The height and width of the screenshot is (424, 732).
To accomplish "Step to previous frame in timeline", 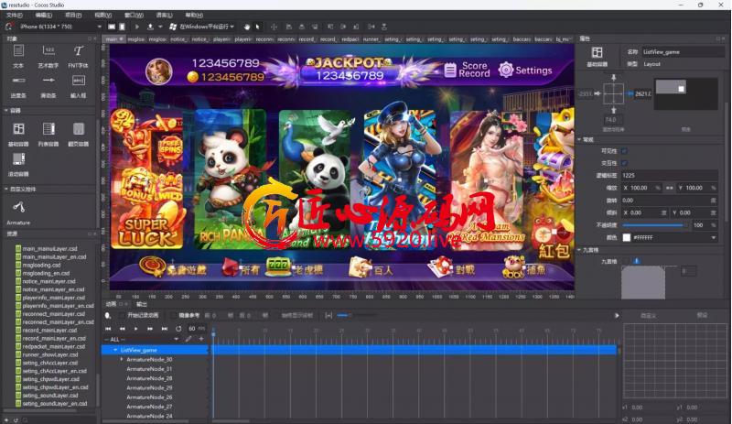I will pos(122,329).
